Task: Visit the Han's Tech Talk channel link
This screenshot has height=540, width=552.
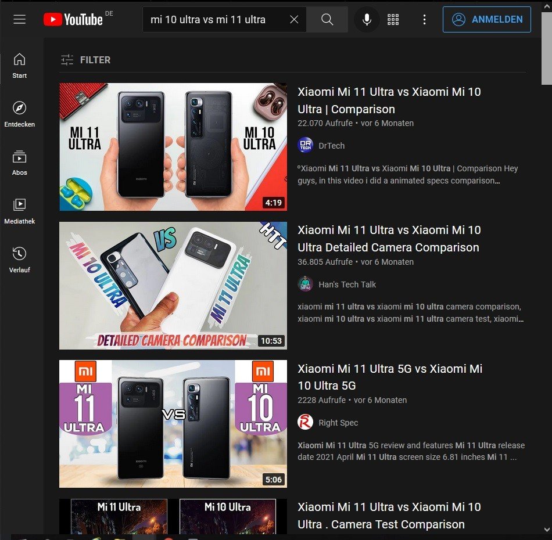Action: coord(347,285)
